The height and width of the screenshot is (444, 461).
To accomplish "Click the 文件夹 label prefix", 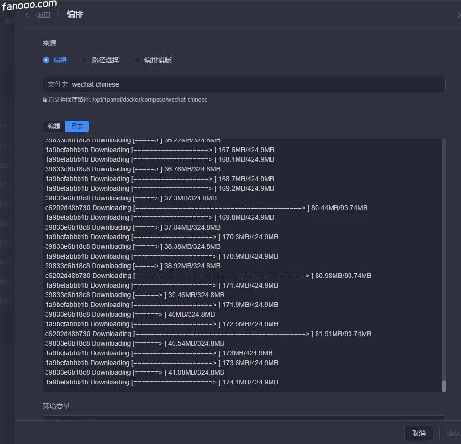I will (x=58, y=84).
